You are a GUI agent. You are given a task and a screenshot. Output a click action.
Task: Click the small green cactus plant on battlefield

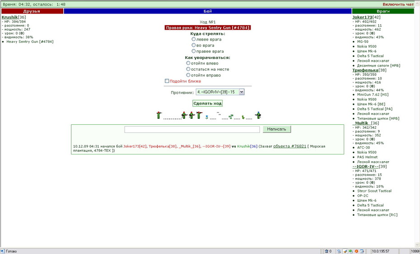pyautogui.click(x=243, y=117)
